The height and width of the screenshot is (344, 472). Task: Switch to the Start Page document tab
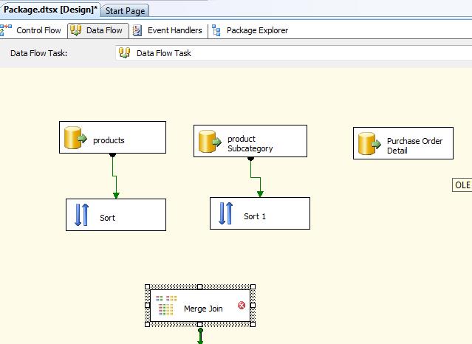pos(126,10)
